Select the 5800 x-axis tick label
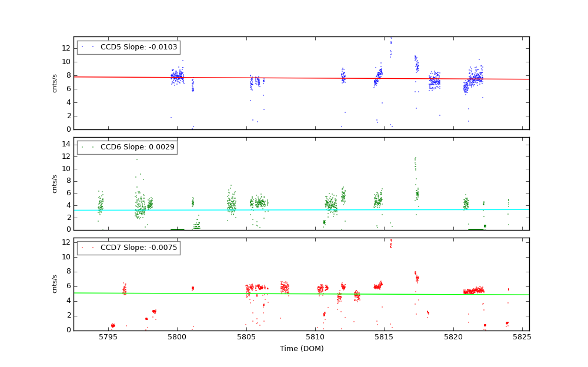Image resolution: width=588 pixels, height=367 pixels. (x=177, y=337)
